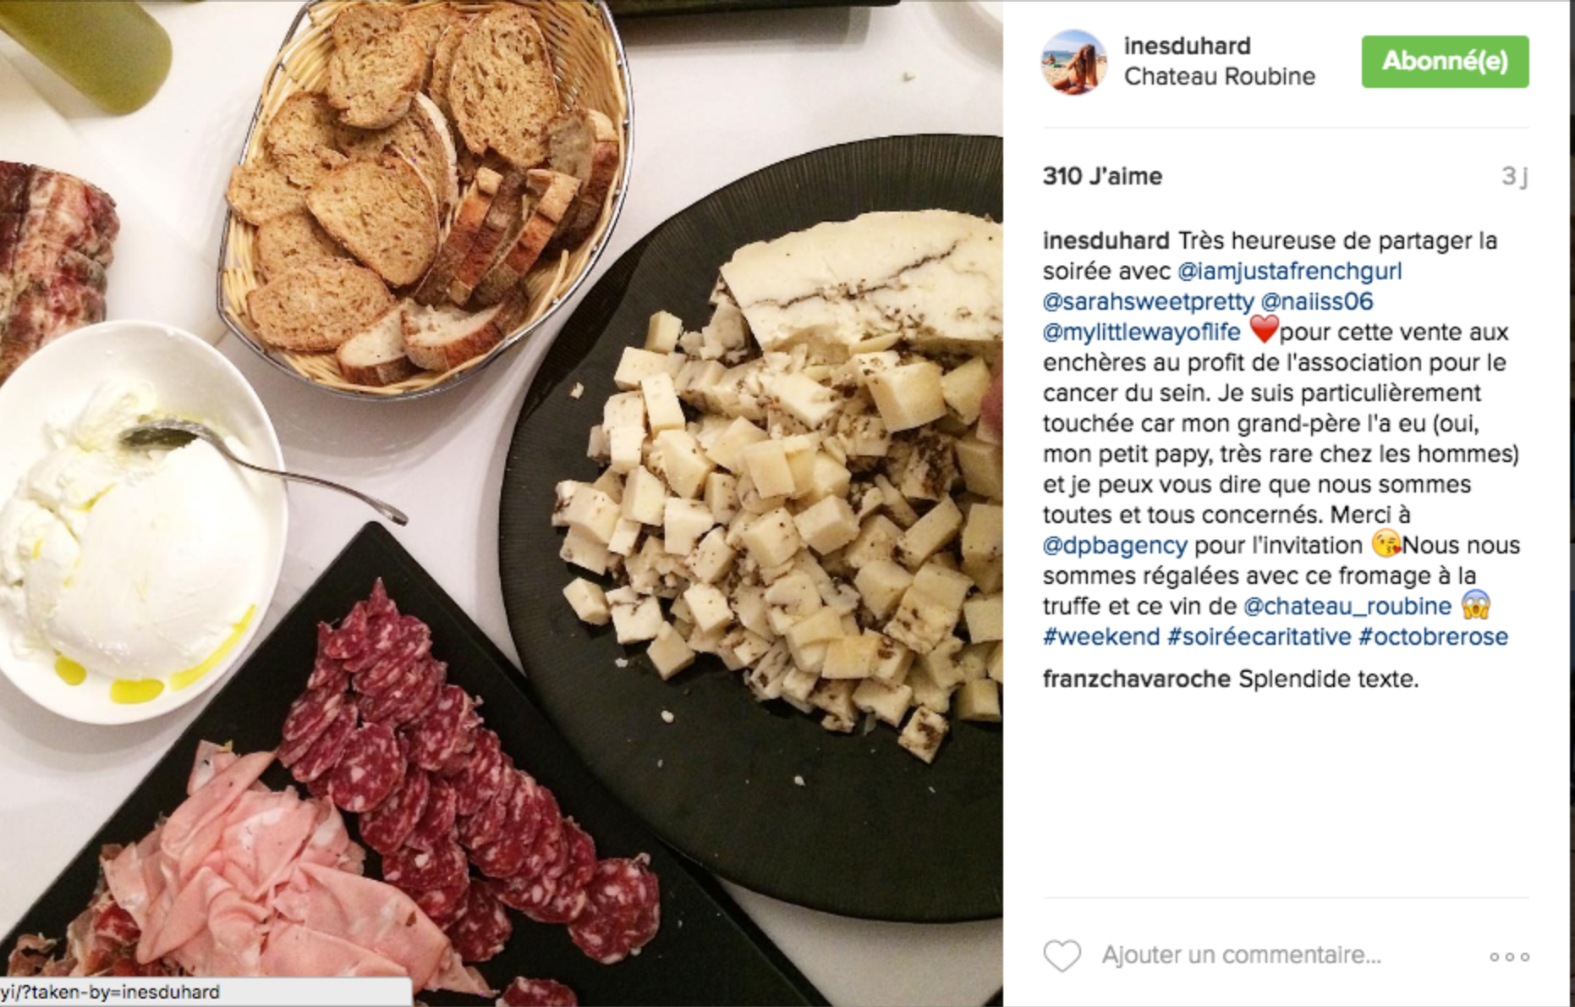Open the 3 j timestamp

pyautogui.click(x=1514, y=176)
